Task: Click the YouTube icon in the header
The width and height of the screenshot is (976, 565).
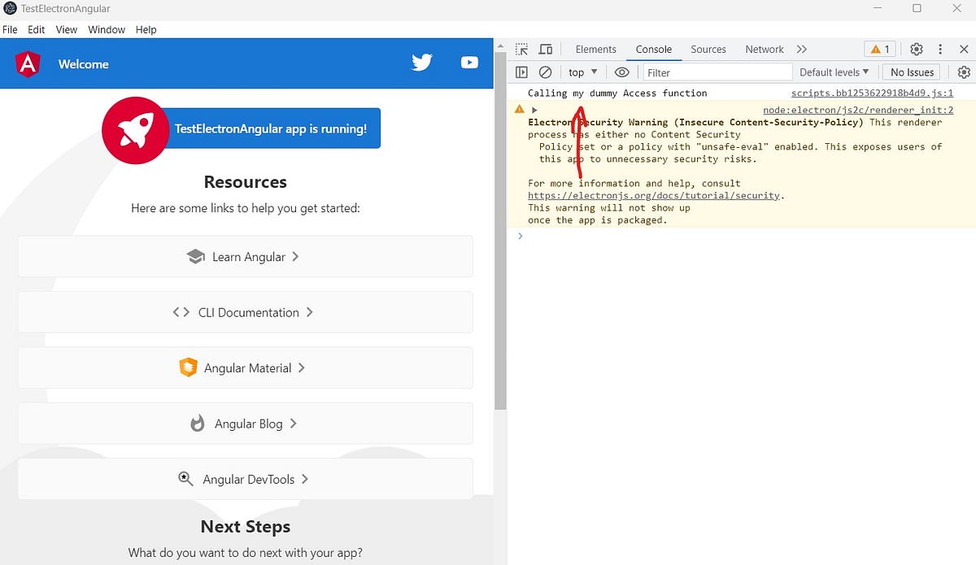Action: (469, 62)
